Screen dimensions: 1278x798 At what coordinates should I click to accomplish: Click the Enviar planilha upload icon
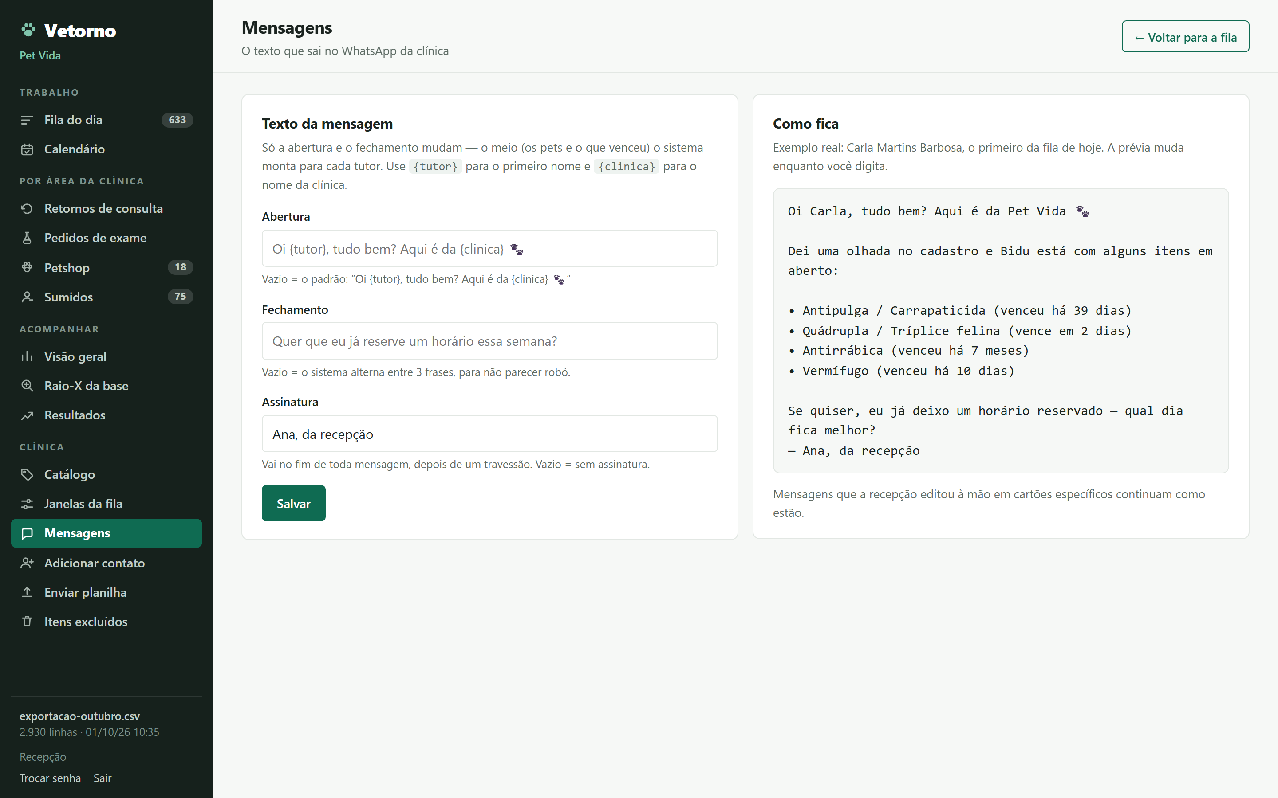(27, 592)
